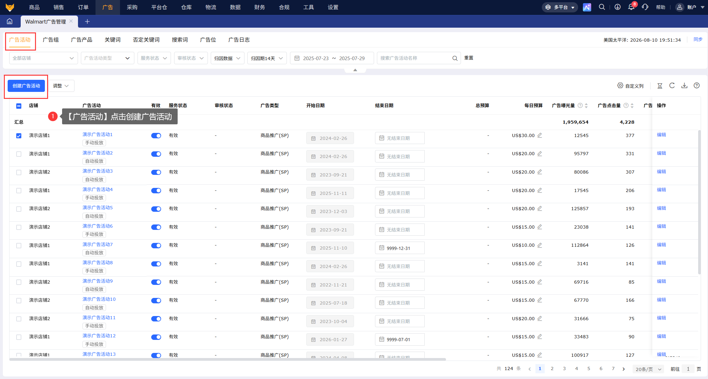Close the Walmart广告管理 tab

71,21
